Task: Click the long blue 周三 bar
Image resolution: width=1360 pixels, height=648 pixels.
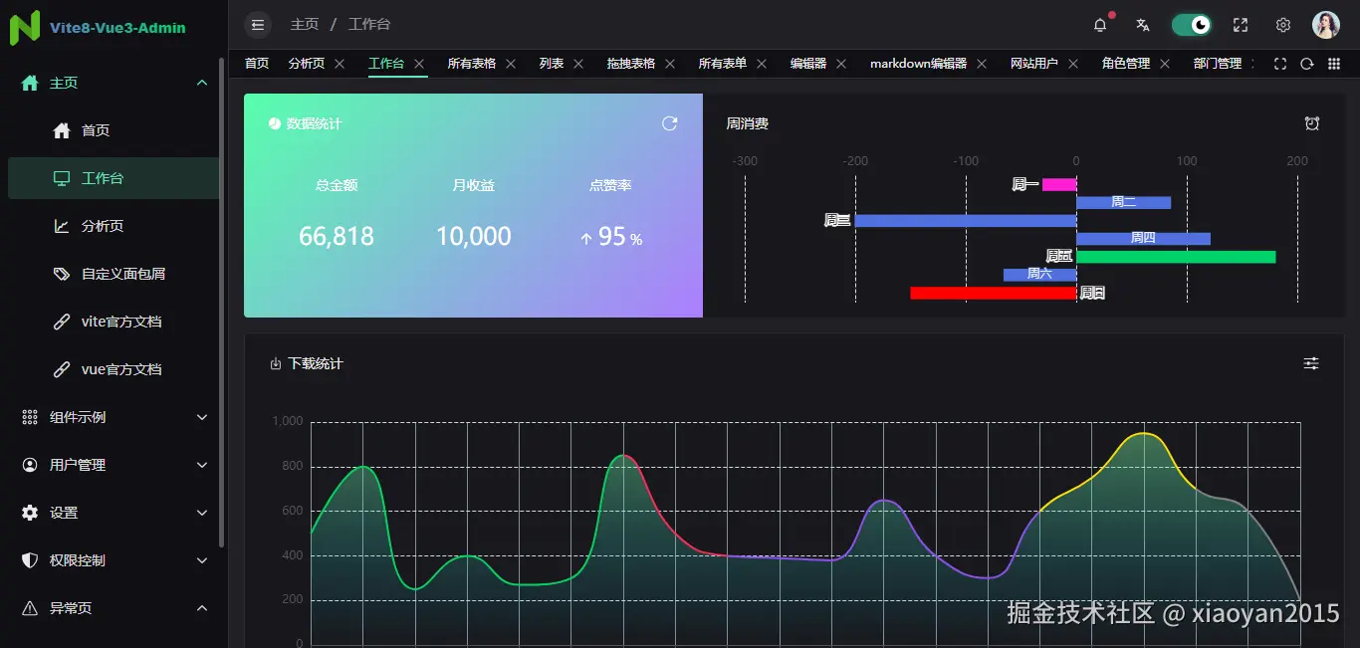Action: [x=966, y=220]
